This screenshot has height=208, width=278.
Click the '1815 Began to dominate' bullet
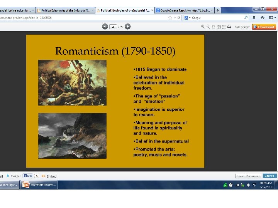pos(160,69)
